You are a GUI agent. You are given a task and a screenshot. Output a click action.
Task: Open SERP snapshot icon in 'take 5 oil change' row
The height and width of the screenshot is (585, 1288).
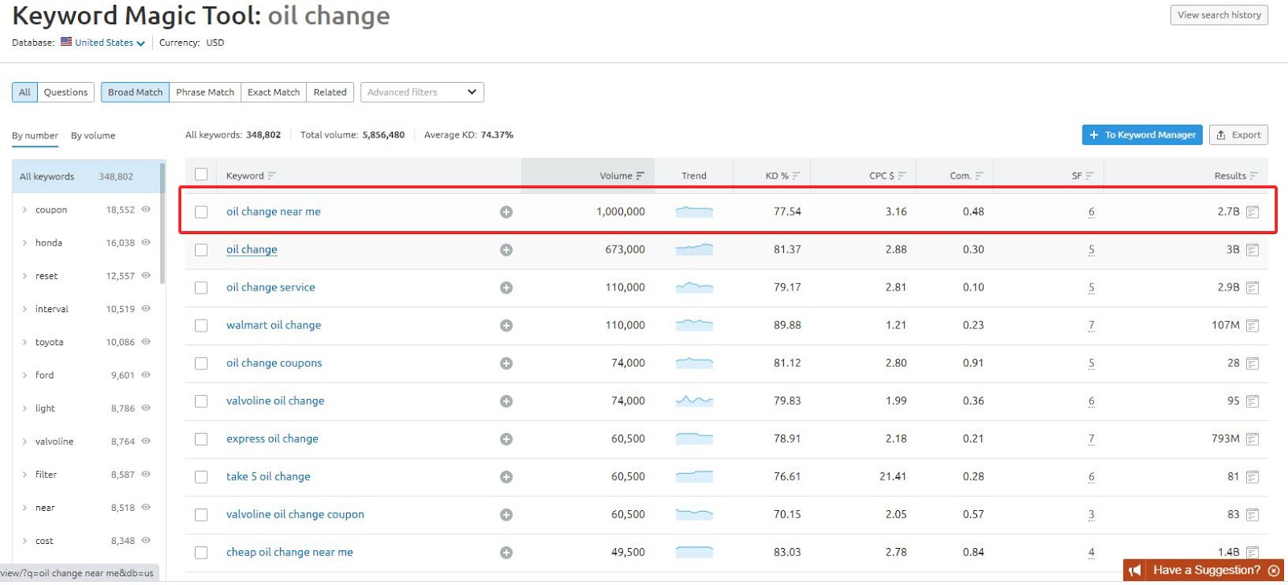click(1253, 477)
